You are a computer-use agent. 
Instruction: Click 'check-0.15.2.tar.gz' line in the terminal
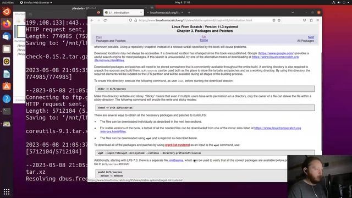pos(57,57)
